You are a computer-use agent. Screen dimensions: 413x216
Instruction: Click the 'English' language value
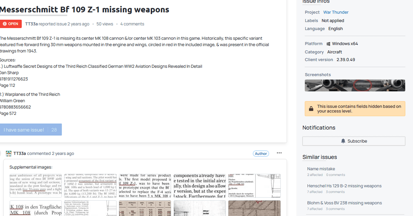[x=335, y=29]
